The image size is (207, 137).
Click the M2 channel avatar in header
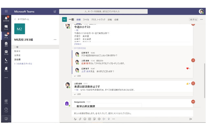[64, 20]
